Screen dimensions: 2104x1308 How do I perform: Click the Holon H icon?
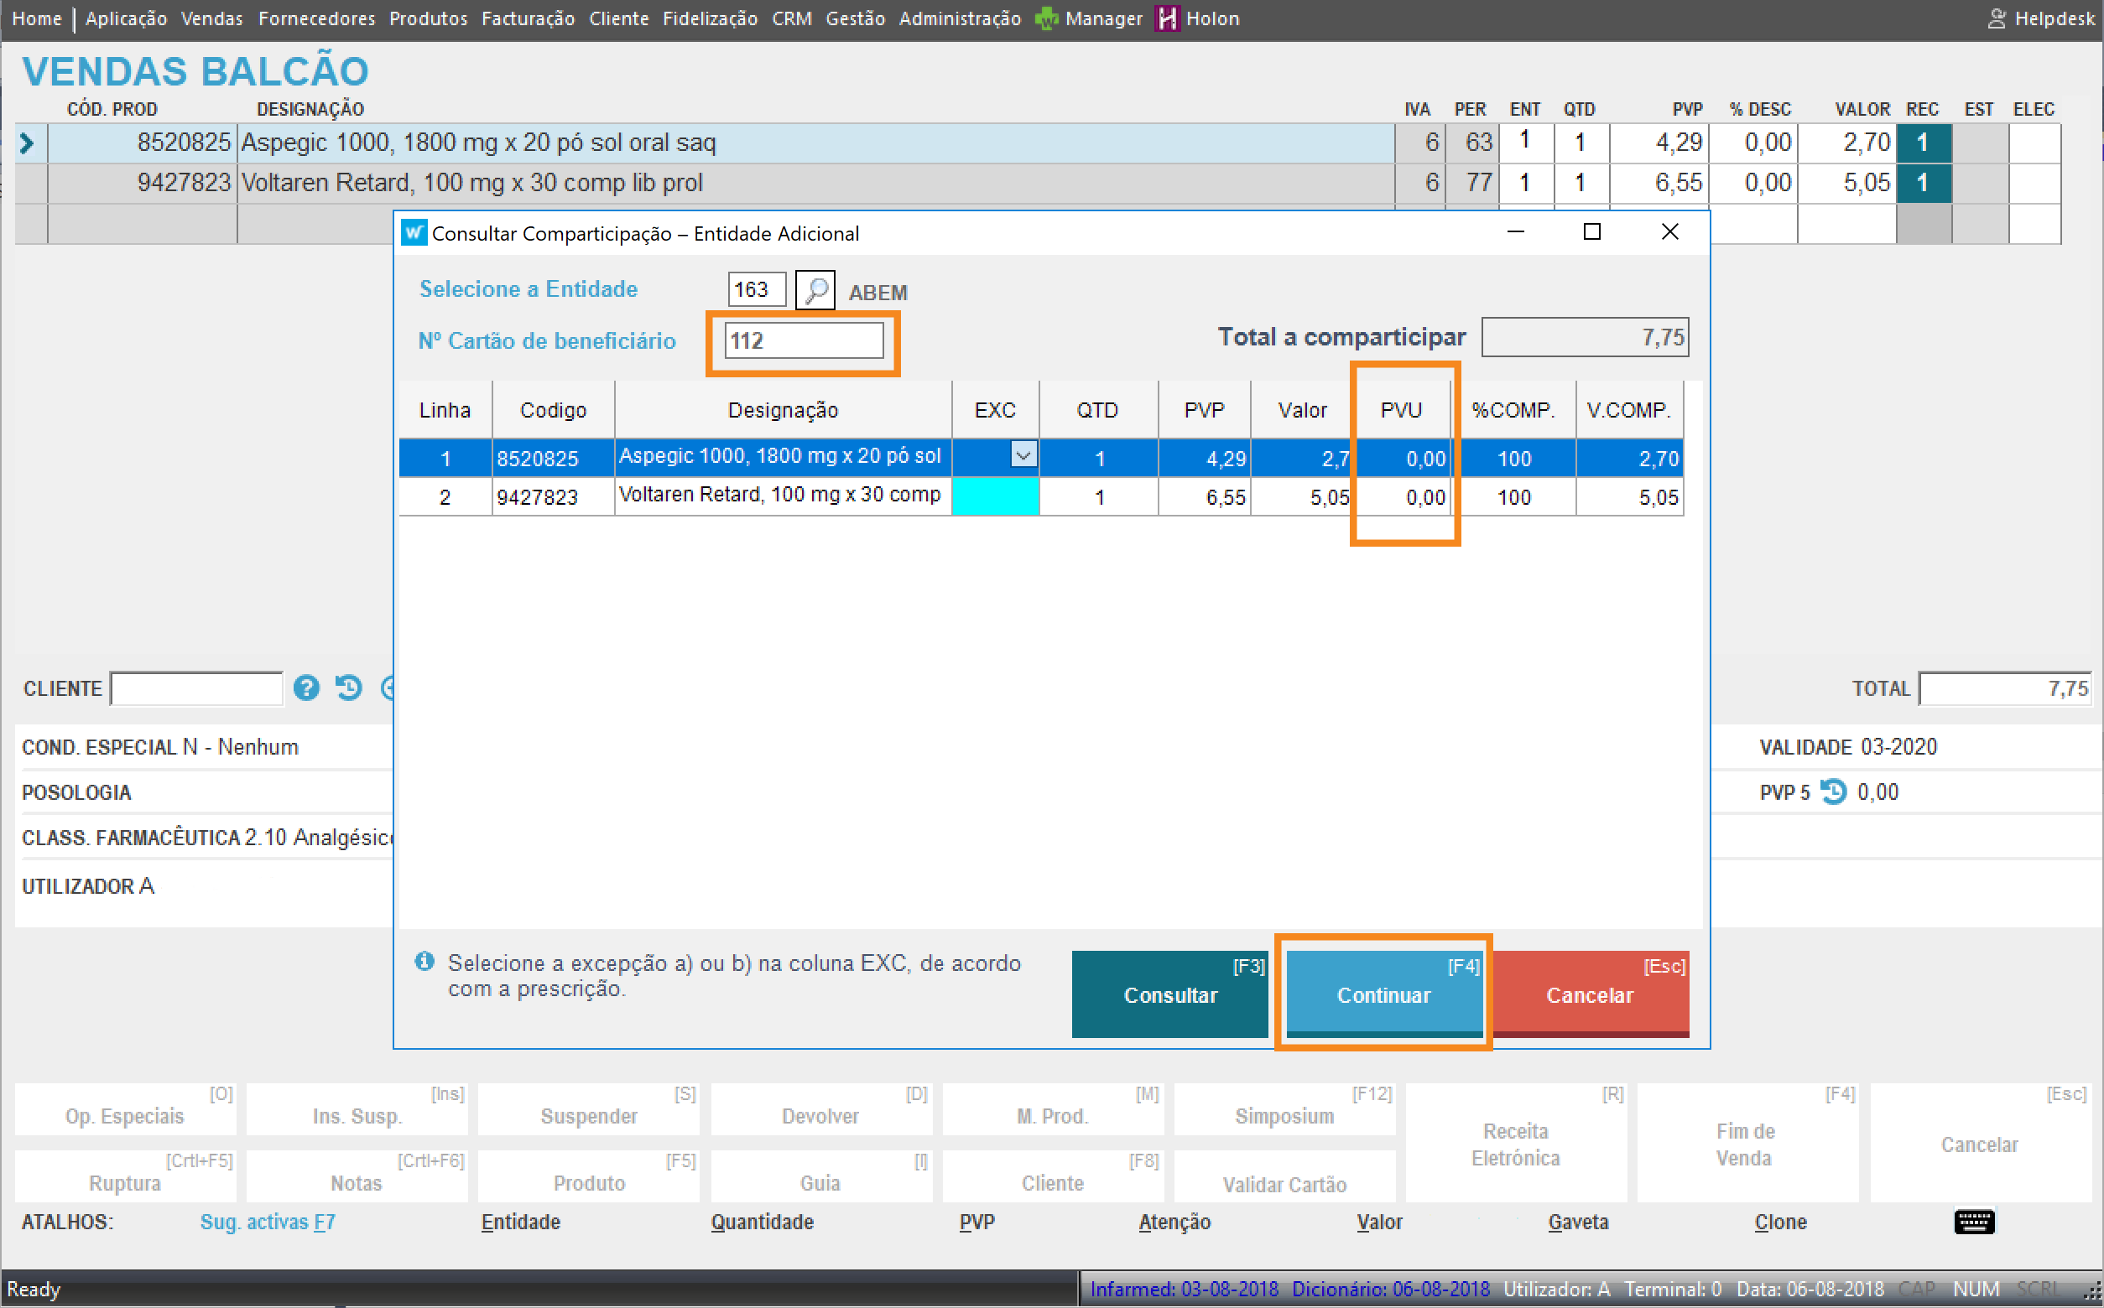click(x=1168, y=18)
